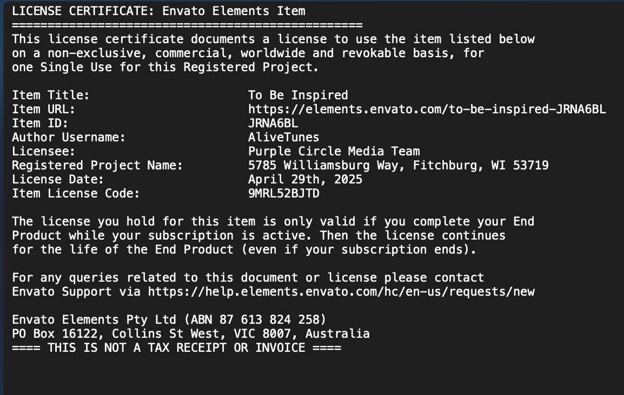Click the license code 9MRL52BJTD
Screen dimensions: 624x395
tap(283, 194)
